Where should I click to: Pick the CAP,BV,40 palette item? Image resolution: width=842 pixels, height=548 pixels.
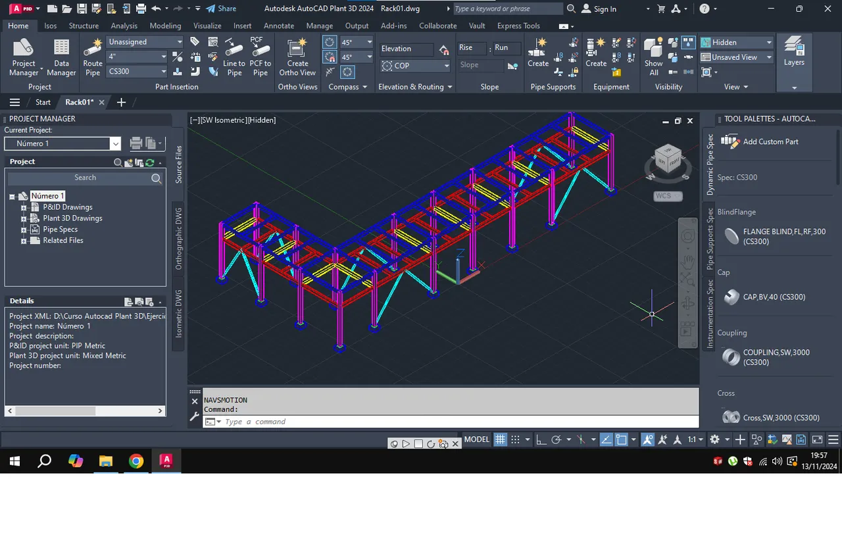tap(764, 297)
